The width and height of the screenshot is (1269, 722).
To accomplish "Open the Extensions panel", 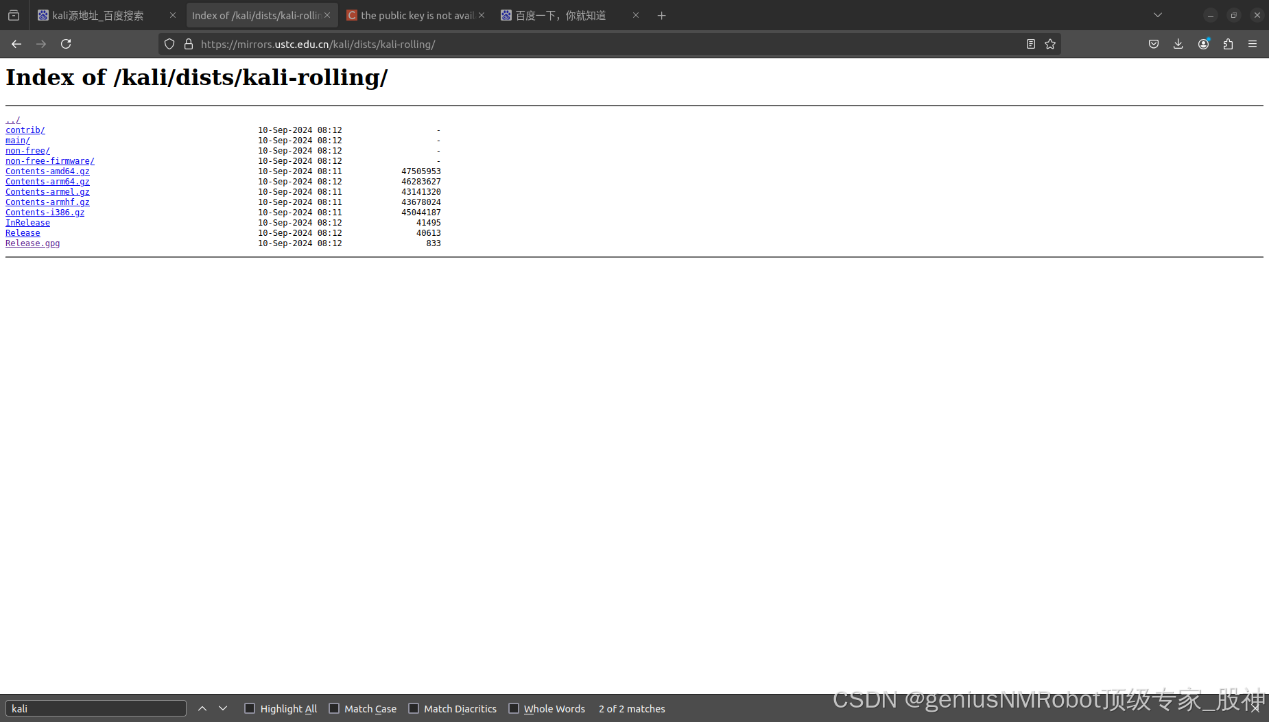I will [x=1227, y=44].
